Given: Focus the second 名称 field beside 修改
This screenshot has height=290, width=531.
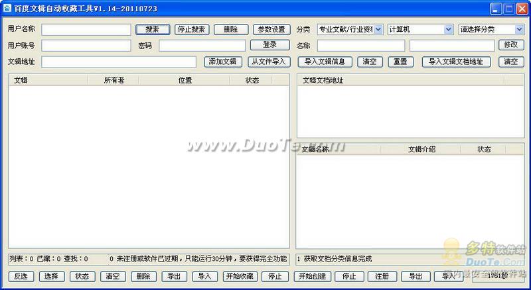Looking at the screenshot, I should click(x=452, y=46).
